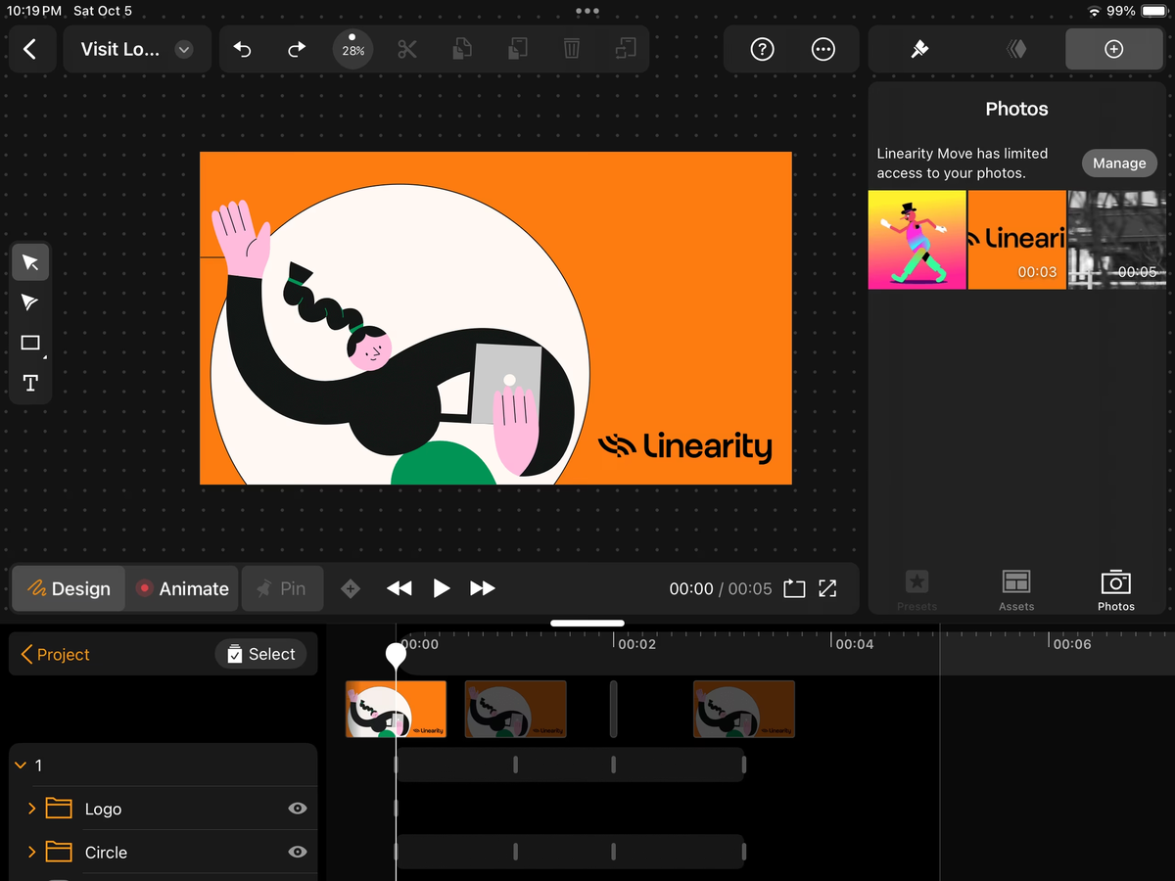Redo the last action
This screenshot has width=1175, height=881.
297,50
